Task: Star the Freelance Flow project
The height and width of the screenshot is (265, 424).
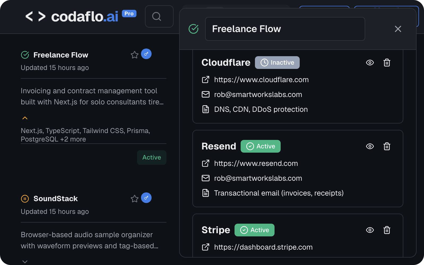Action: 134,54
